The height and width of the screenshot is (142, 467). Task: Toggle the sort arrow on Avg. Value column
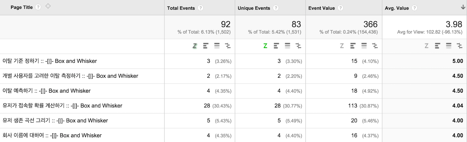[463, 7]
